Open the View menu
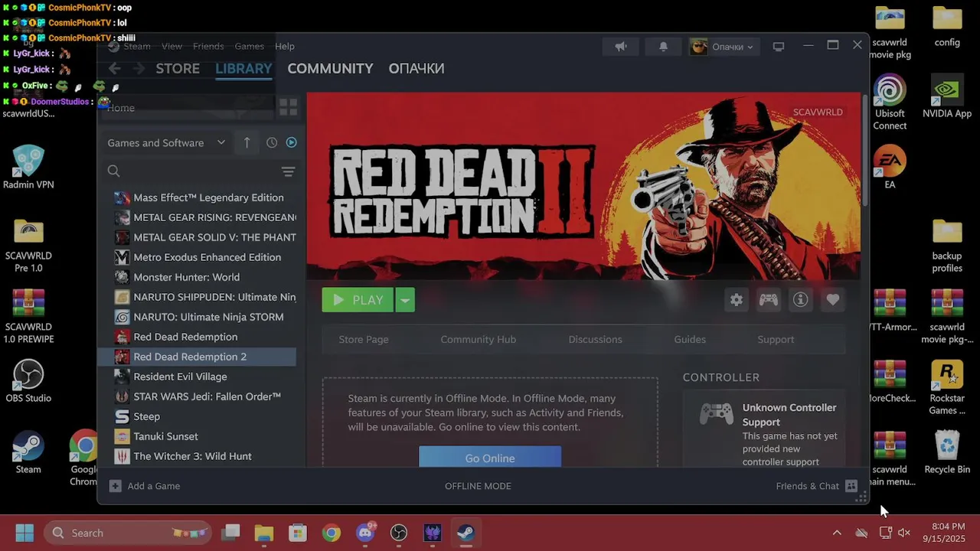 (171, 46)
